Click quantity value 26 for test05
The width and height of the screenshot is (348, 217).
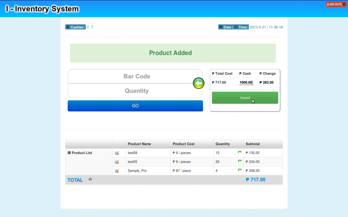217,162
